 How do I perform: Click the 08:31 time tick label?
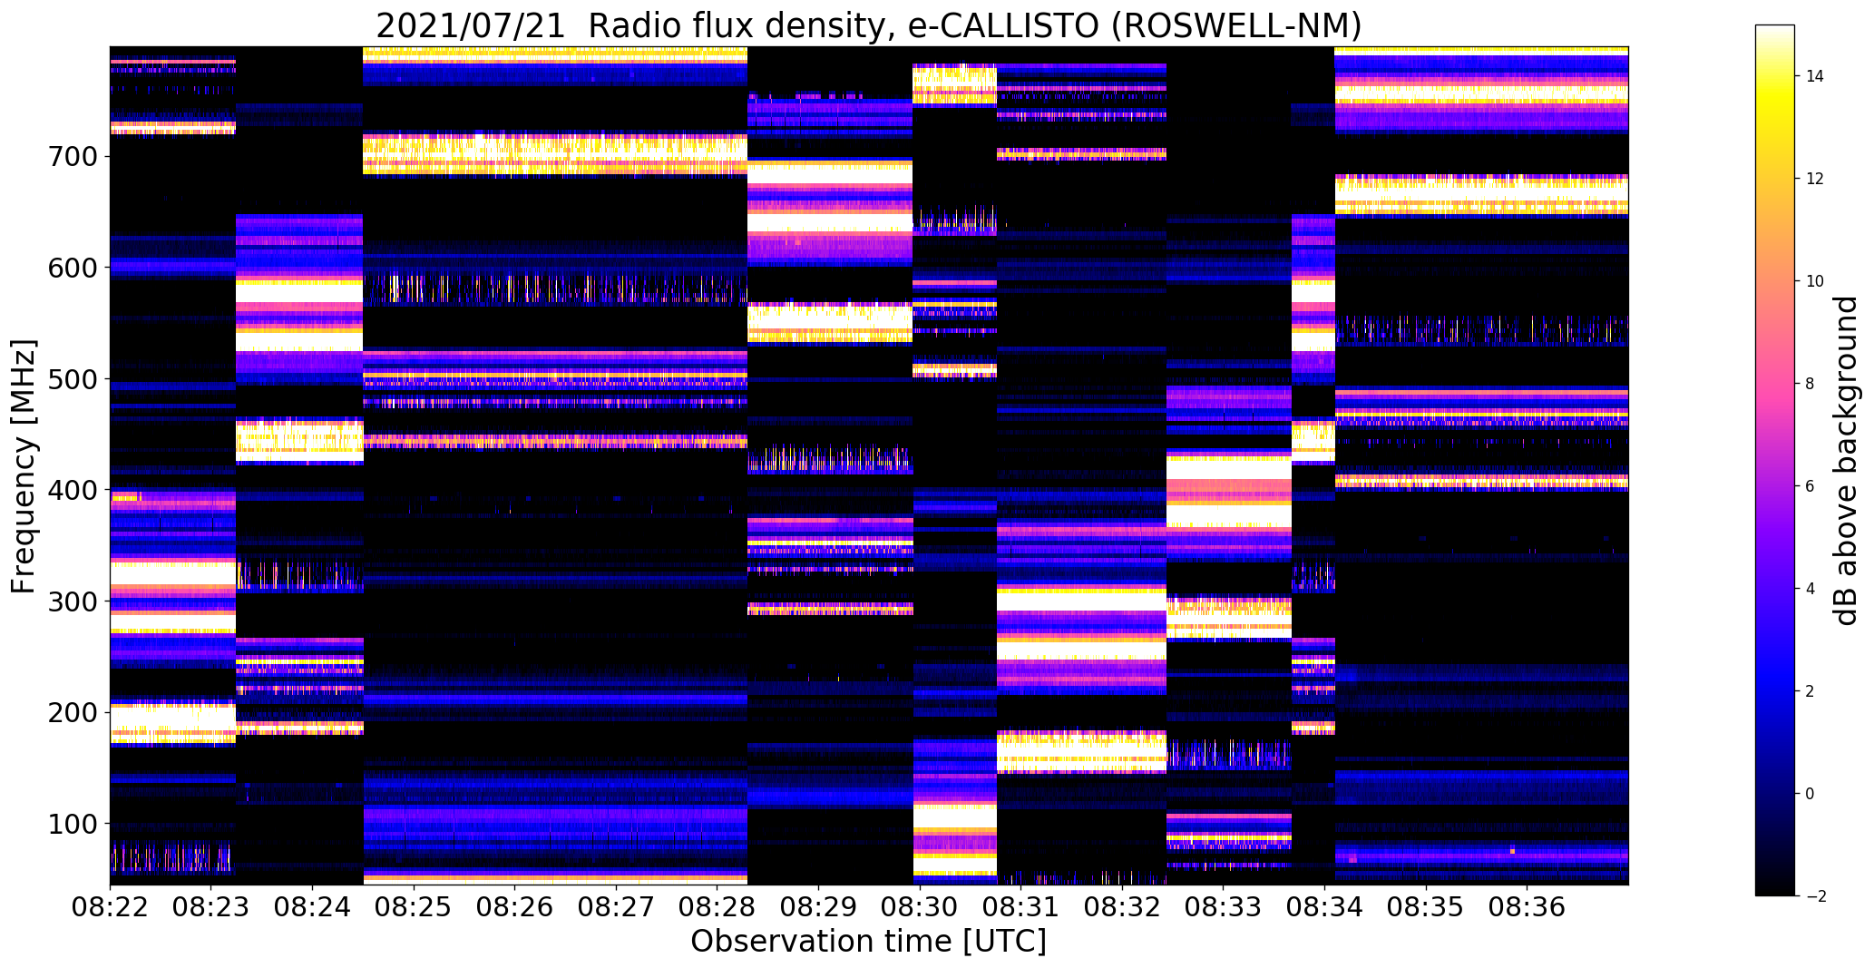(x=1021, y=906)
